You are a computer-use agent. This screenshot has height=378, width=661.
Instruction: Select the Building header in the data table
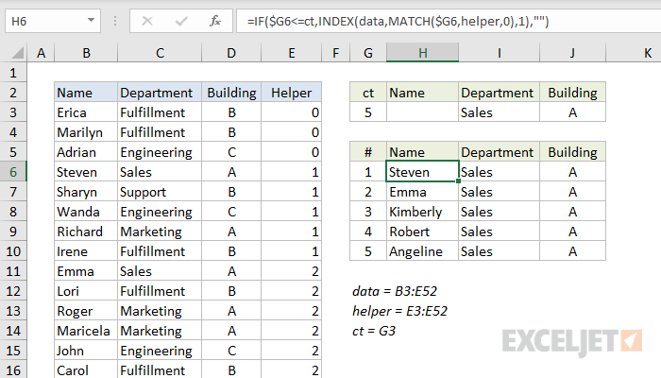click(231, 93)
